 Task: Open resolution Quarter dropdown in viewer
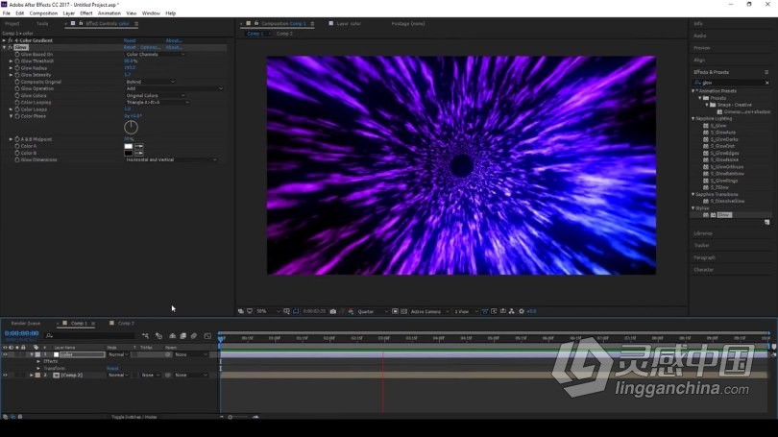372,311
